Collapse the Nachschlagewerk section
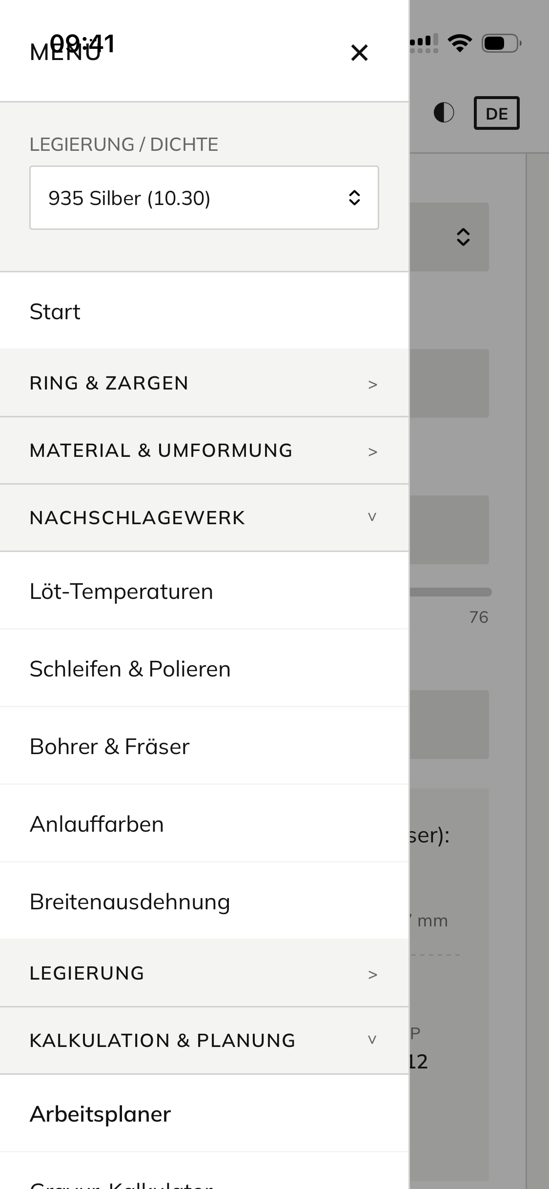This screenshot has height=1189, width=549. point(203,518)
